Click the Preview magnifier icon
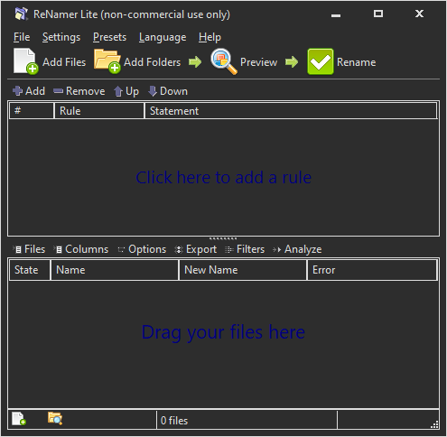 point(224,61)
